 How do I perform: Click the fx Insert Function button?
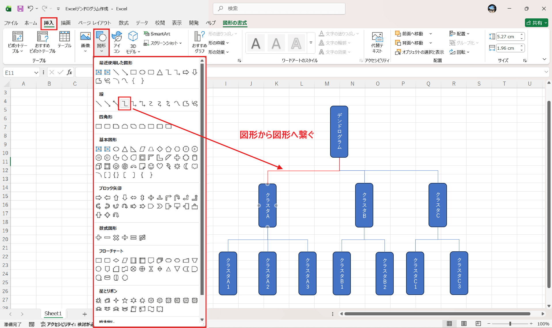point(69,72)
